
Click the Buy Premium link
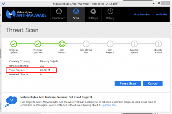click(x=142, y=14)
